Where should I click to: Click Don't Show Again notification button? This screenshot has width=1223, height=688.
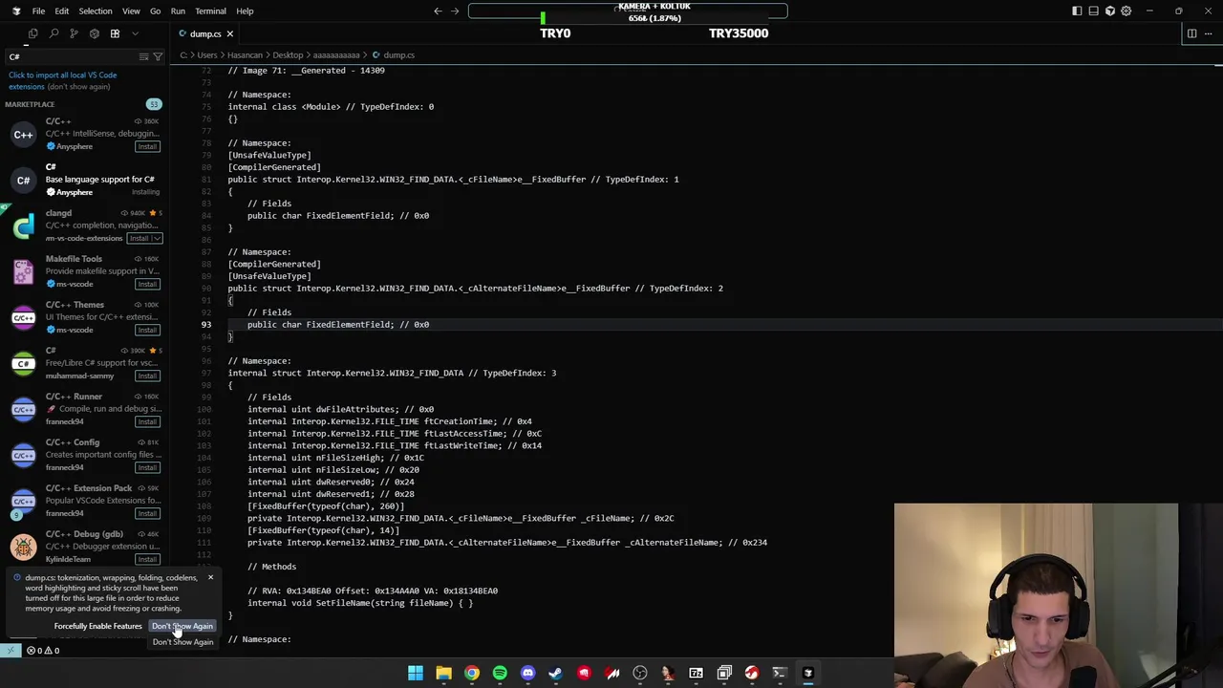(x=182, y=626)
